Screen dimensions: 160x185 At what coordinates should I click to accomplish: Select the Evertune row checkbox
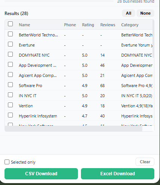point(10,44)
